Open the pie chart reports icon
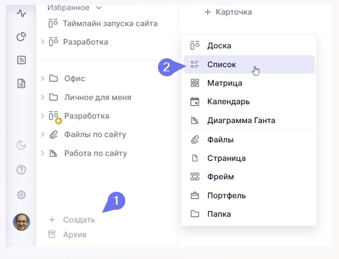The width and height of the screenshot is (339, 259). (x=21, y=37)
